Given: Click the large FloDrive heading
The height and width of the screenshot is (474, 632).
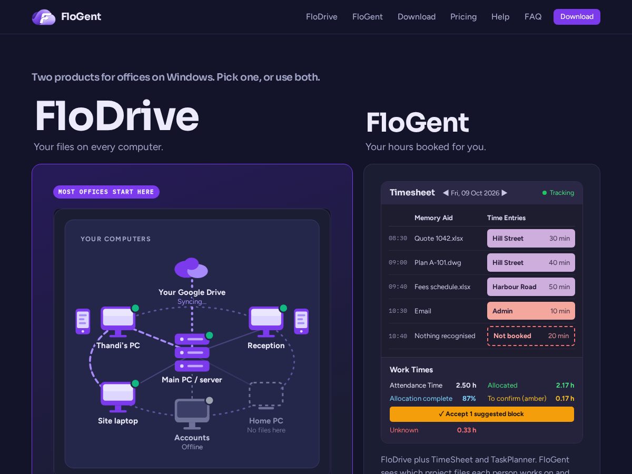Looking at the screenshot, I should [117, 116].
